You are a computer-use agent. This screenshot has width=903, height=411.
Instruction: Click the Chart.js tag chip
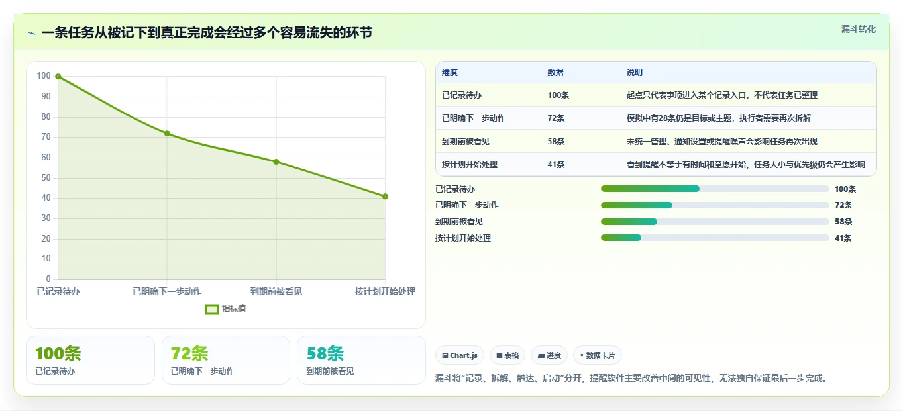pyautogui.click(x=460, y=355)
